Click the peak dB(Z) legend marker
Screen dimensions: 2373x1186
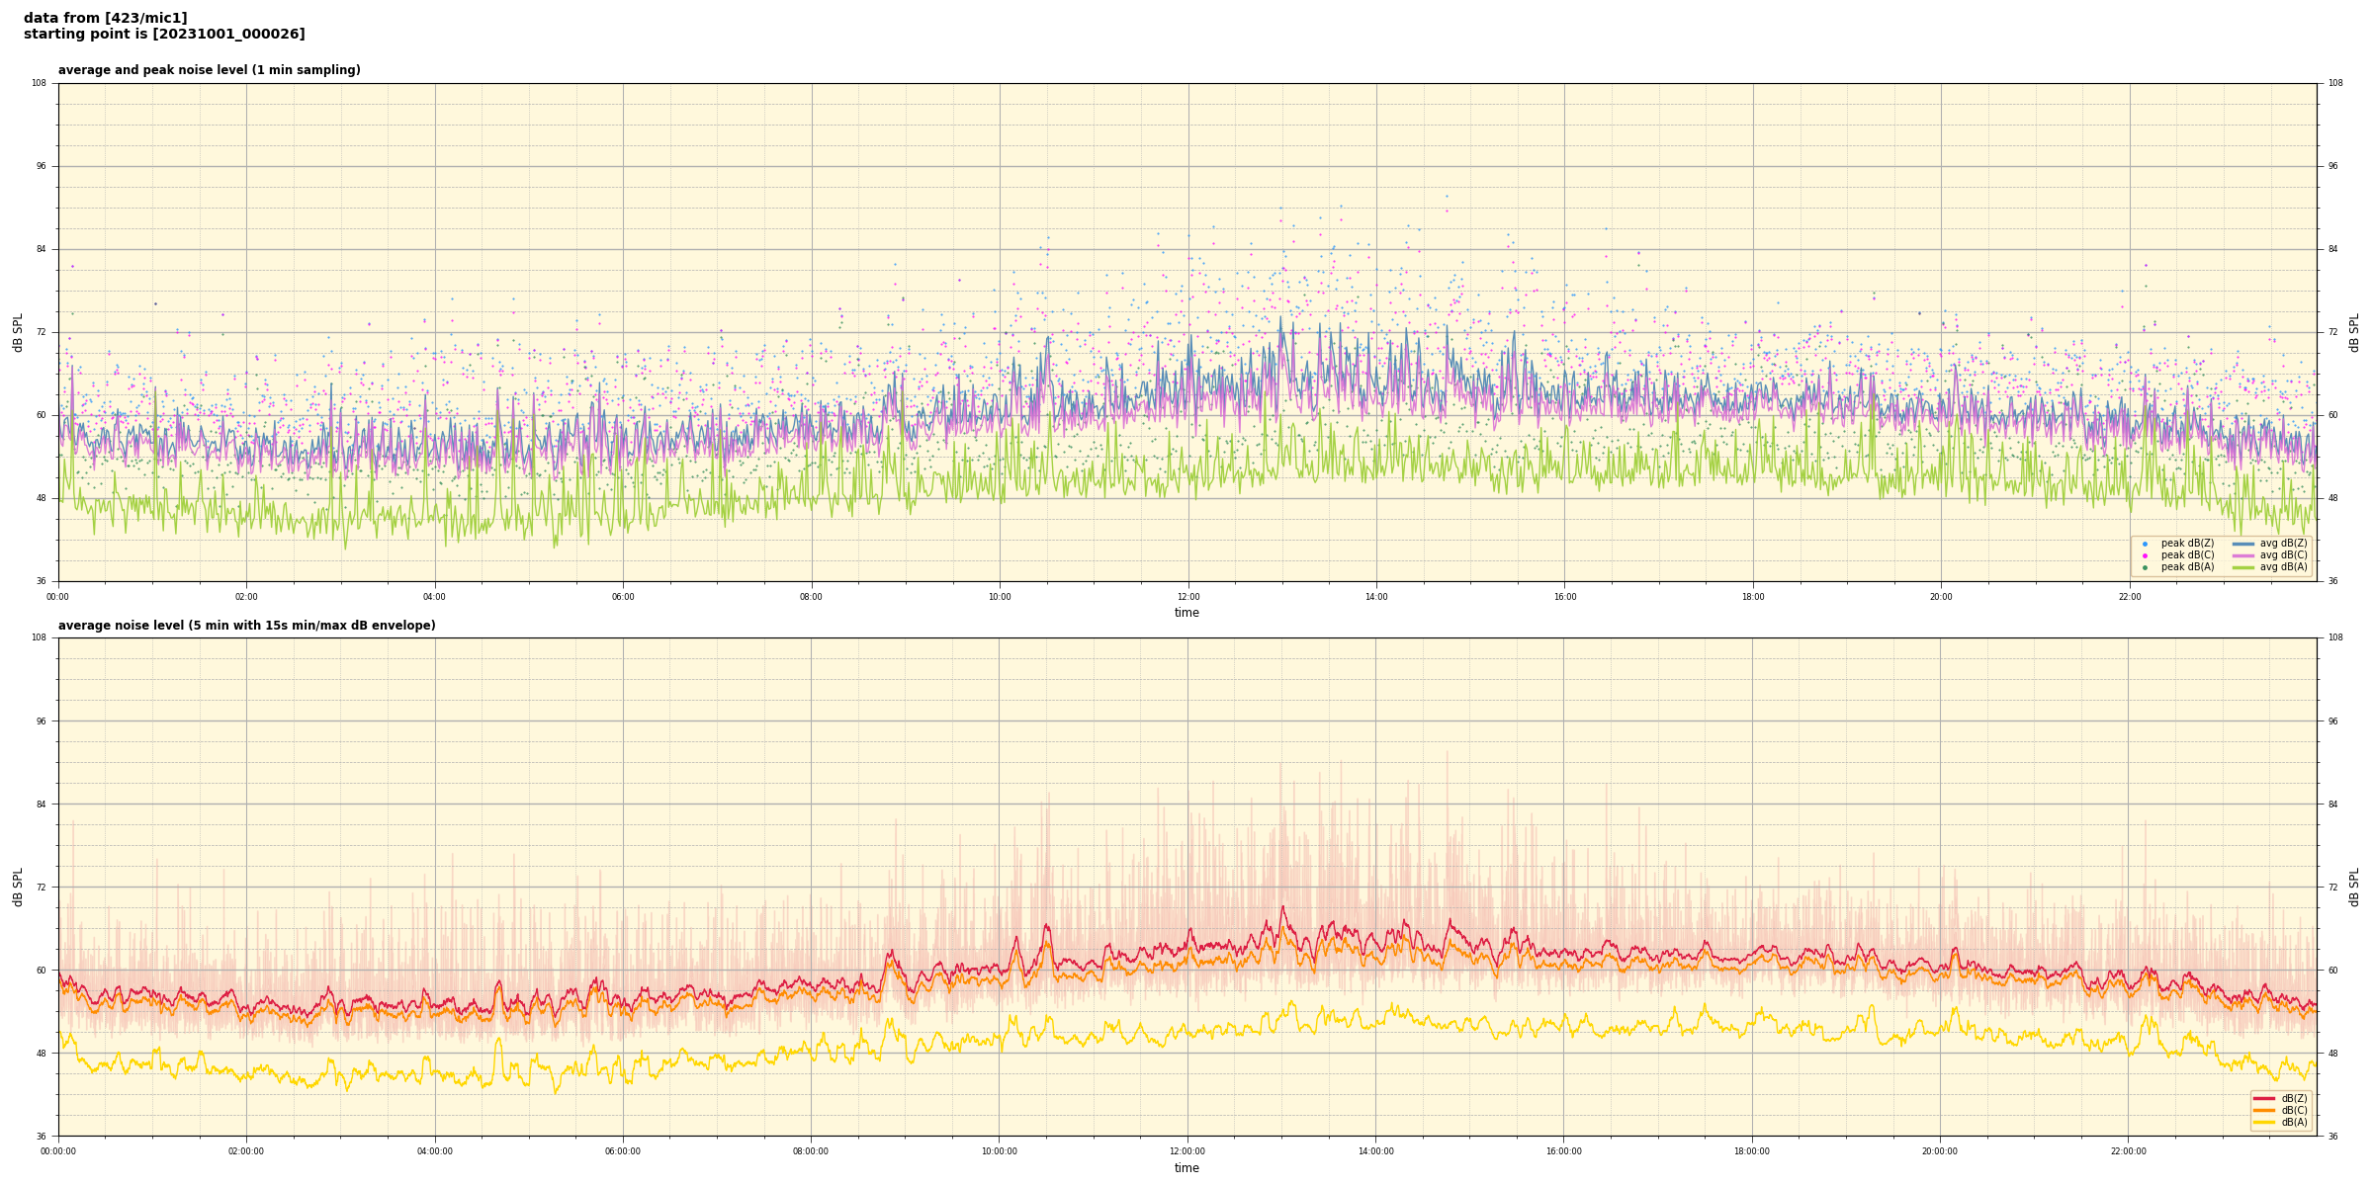tap(2145, 544)
